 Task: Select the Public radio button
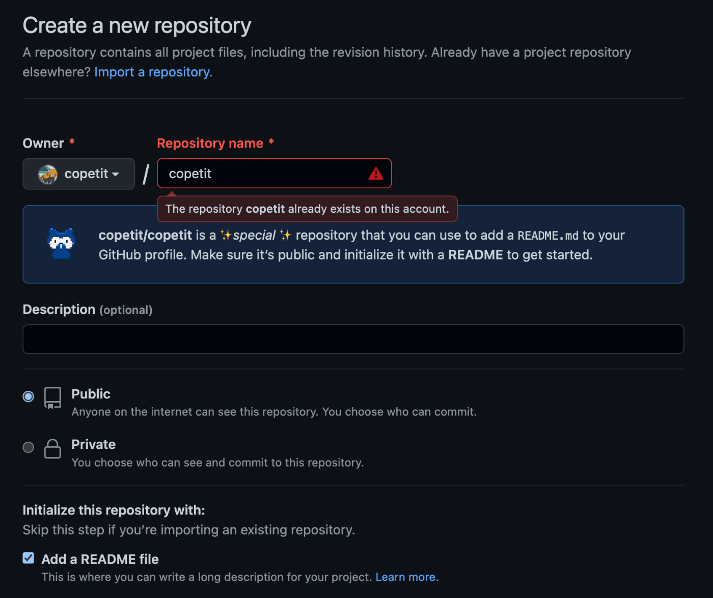tap(29, 396)
